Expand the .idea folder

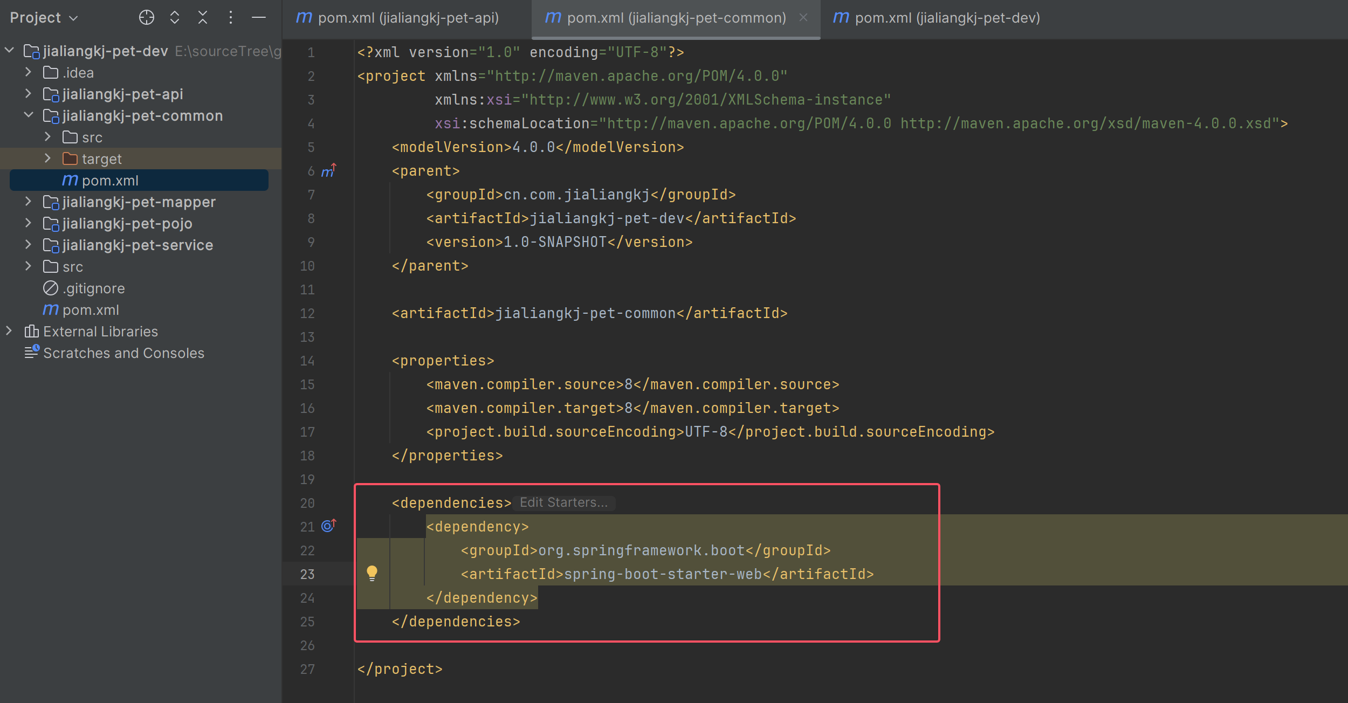[29, 72]
